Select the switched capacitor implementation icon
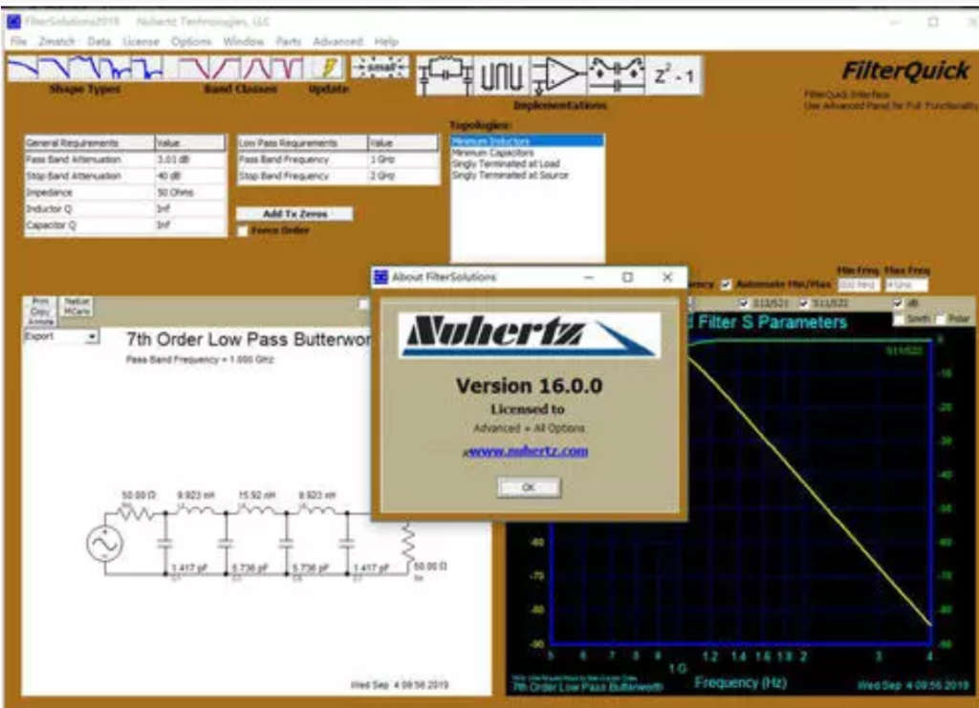The width and height of the screenshot is (979, 708). [617, 75]
